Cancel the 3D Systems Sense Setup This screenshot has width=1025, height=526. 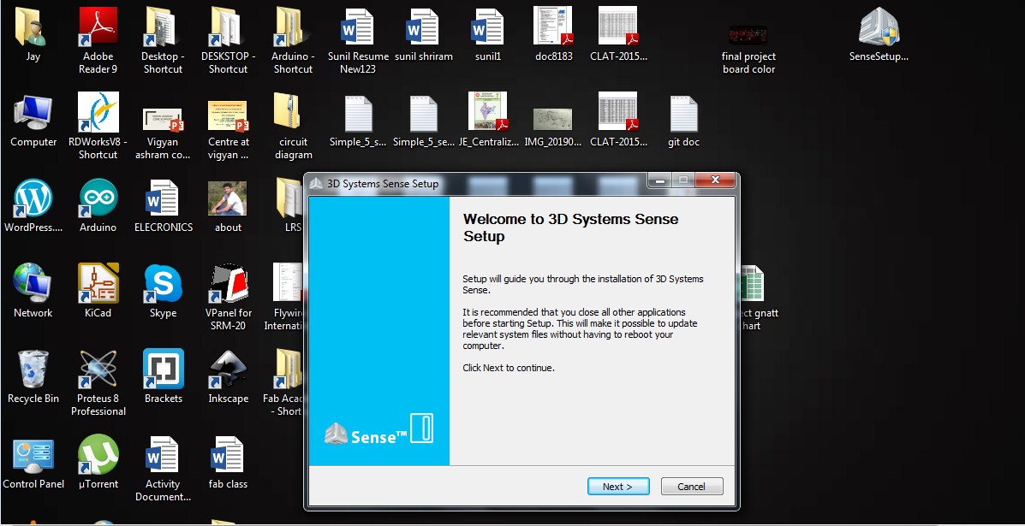click(692, 486)
